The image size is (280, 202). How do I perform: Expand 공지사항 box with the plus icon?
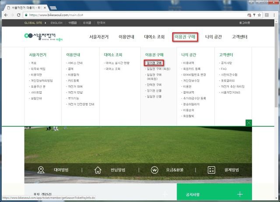[240, 194]
